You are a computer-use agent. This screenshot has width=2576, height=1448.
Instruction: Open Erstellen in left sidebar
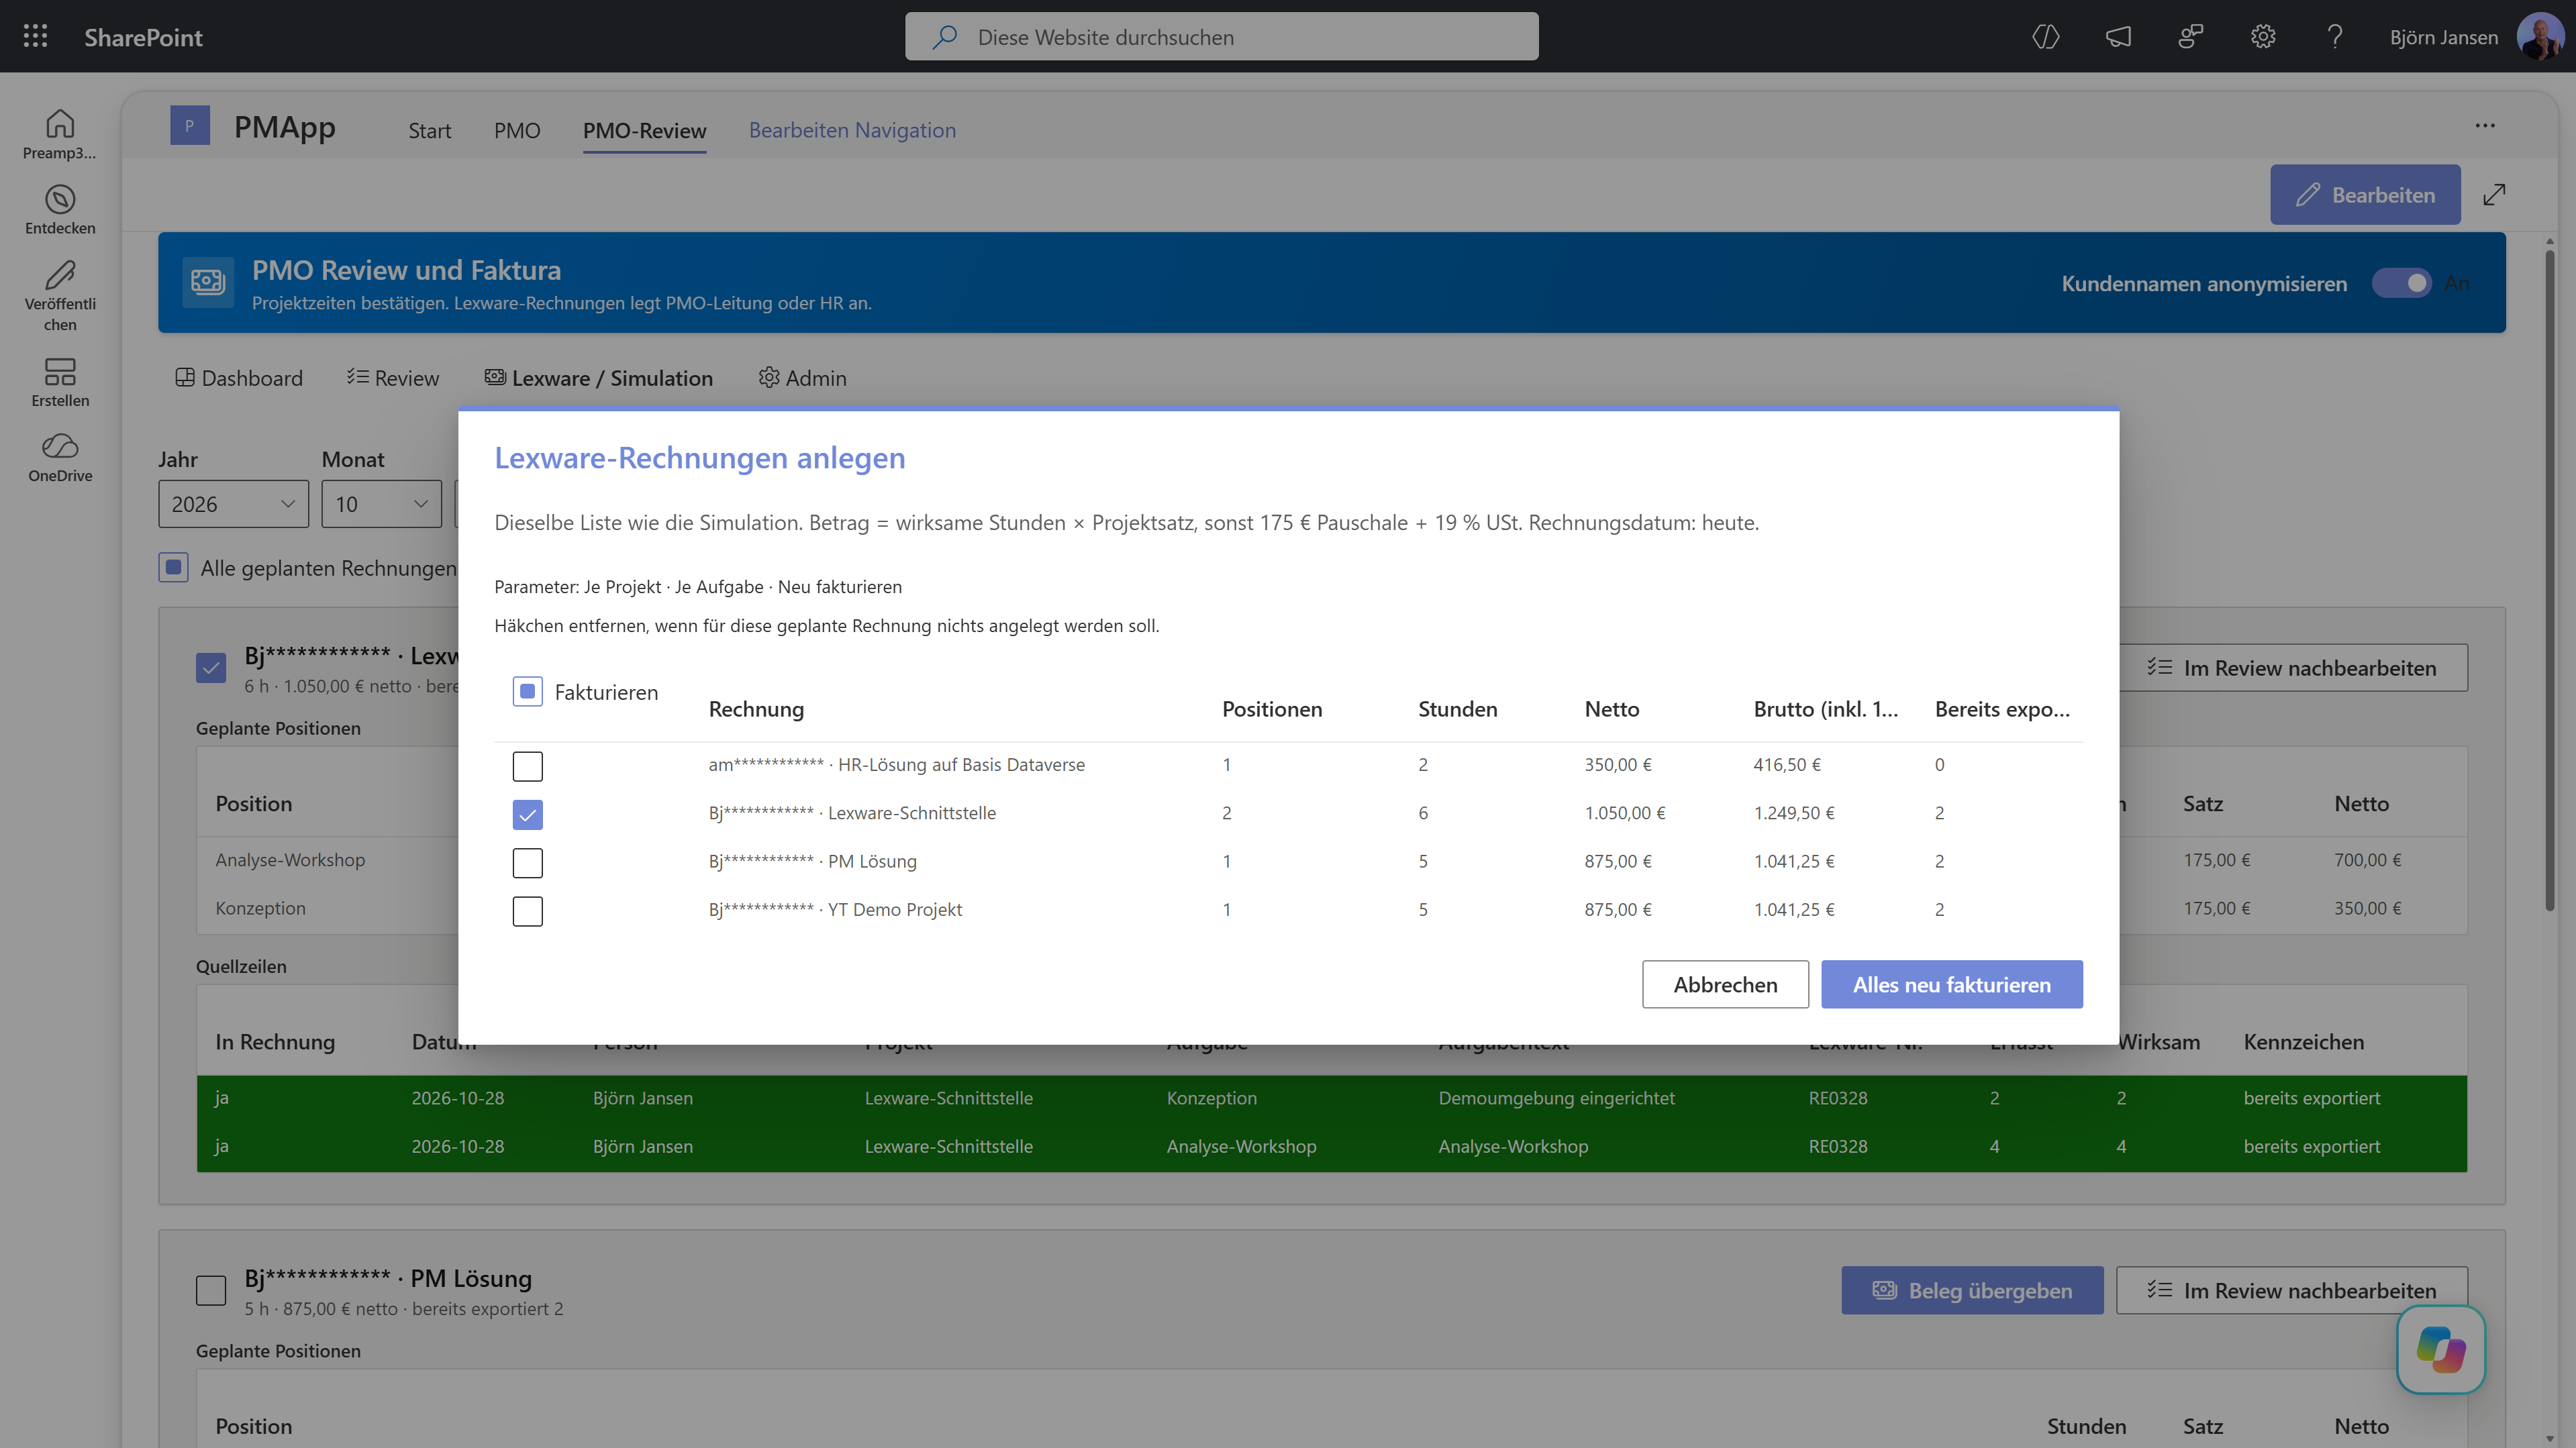pos(60,382)
